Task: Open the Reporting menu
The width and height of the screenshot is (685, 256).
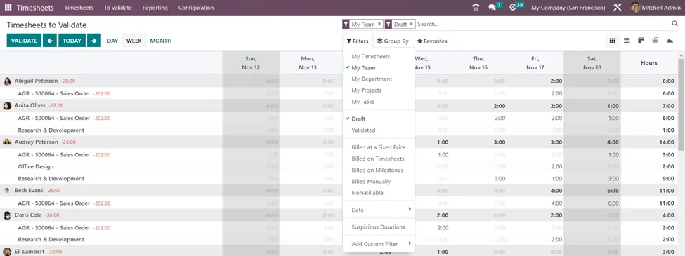Action: [x=155, y=8]
